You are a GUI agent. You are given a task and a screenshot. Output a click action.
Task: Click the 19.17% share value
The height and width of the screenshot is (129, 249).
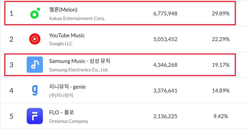point(221,65)
